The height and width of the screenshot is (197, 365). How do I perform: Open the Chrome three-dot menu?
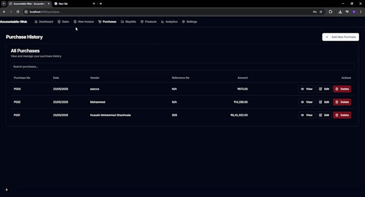[x=361, y=12]
